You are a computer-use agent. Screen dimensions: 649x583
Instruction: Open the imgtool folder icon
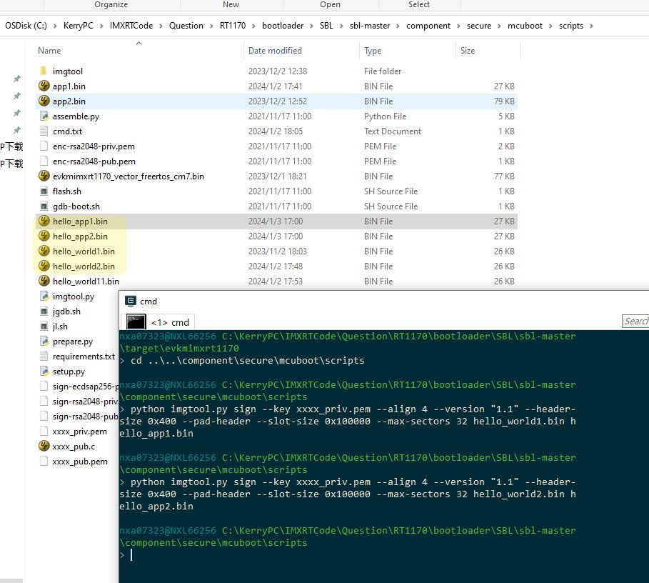(x=44, y=71)
